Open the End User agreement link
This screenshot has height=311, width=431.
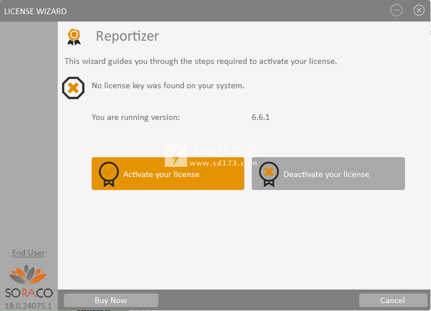coord(28,253)
